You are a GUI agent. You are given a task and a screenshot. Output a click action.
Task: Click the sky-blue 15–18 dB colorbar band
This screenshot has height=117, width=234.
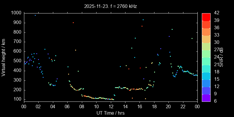pyautogui.click(x=206, y=76)
